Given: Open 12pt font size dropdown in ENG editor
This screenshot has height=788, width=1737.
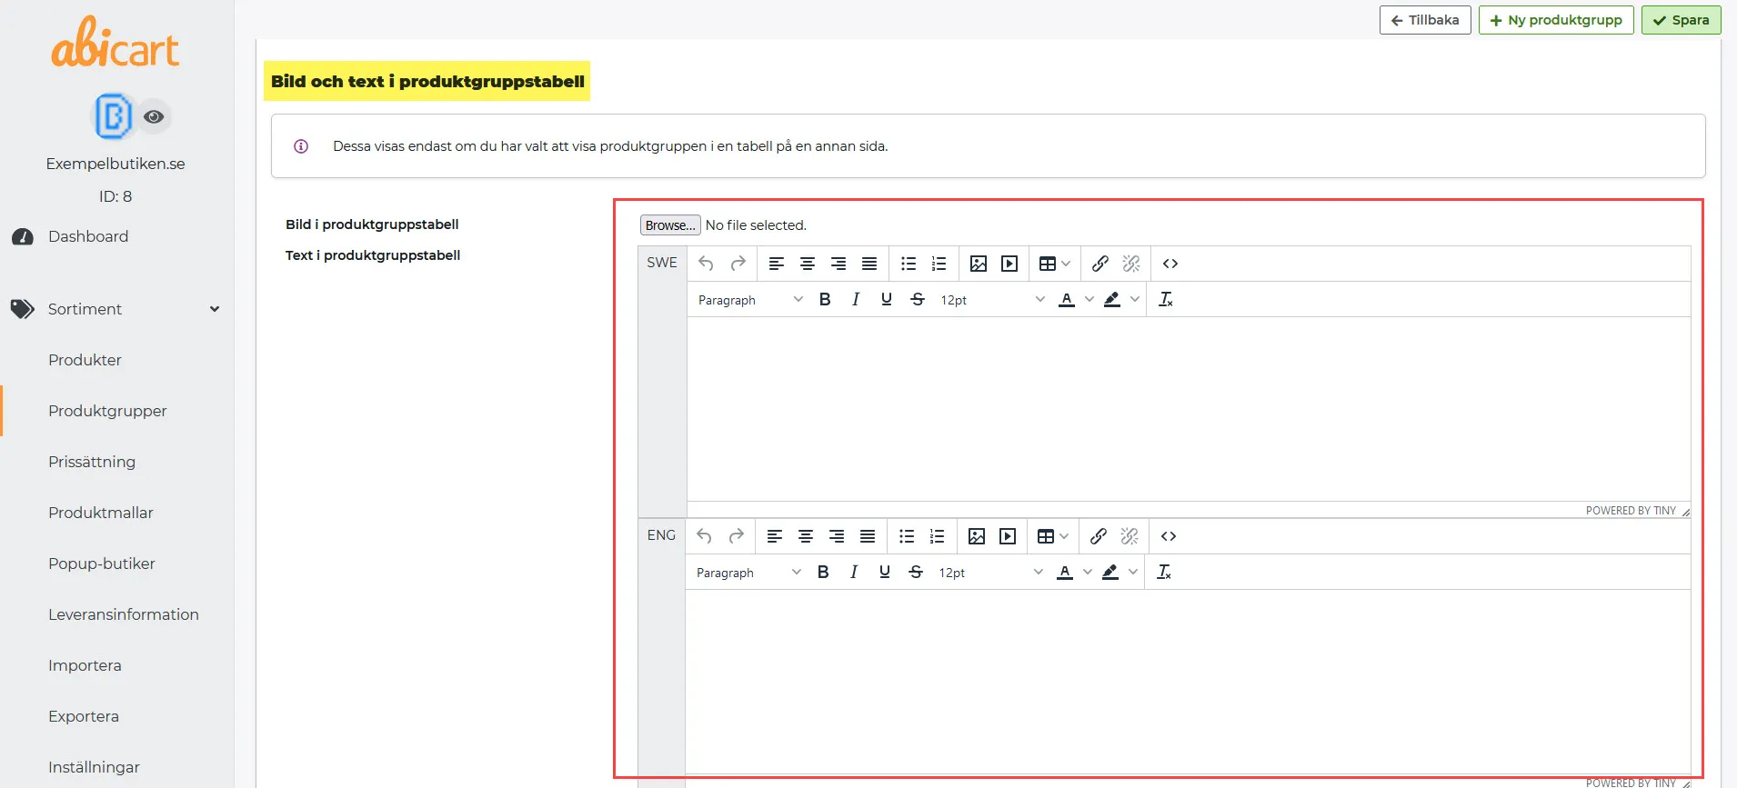Looking at the screenshot, I should point(991,572).
